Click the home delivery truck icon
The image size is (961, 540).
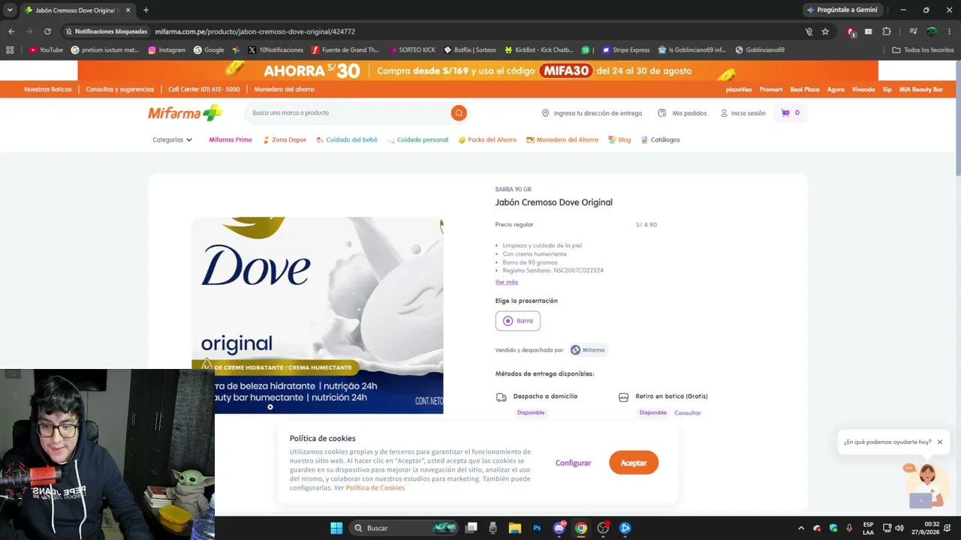[502, 397]
